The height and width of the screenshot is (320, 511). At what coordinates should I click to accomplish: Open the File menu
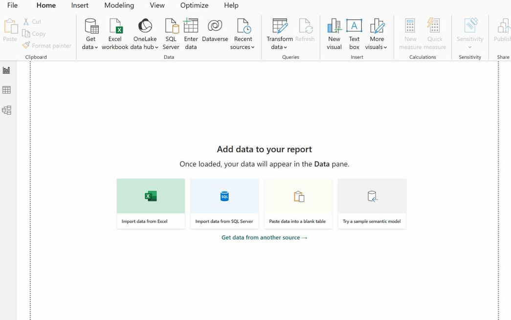(x=12, y=5)
